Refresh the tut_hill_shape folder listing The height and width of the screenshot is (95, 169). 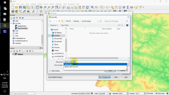click(x=101, y=21)
